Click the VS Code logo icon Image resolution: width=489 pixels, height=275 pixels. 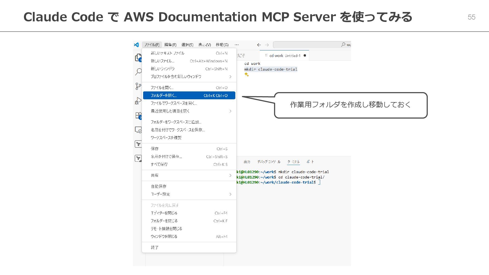pyautogui.click(x=137, y=45)
